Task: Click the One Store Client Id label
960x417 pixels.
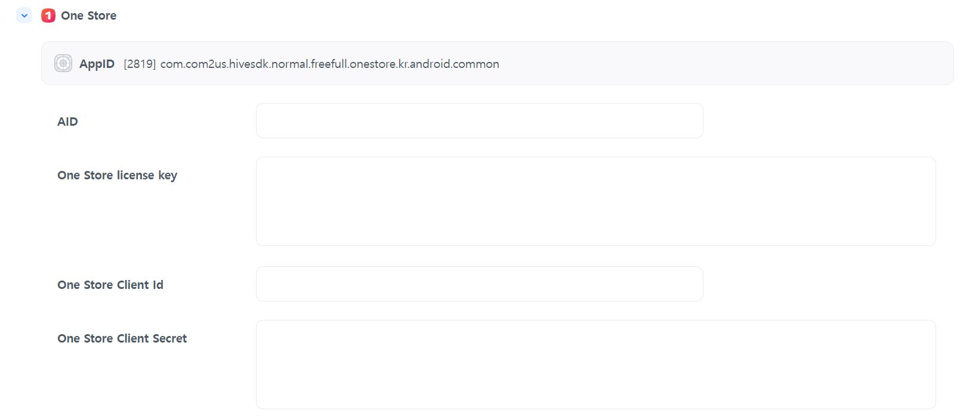Action: click(110, 285)
